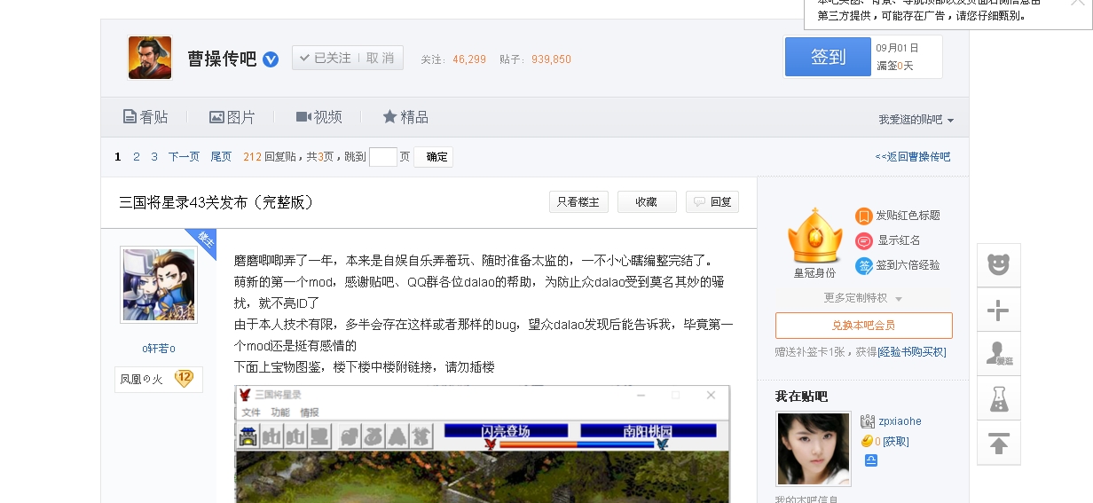Image resolution: width=1093 pixels, height=503 pixels.
Task: Click the 曹操传吧 forum avatar image
Action: (150, 58)
